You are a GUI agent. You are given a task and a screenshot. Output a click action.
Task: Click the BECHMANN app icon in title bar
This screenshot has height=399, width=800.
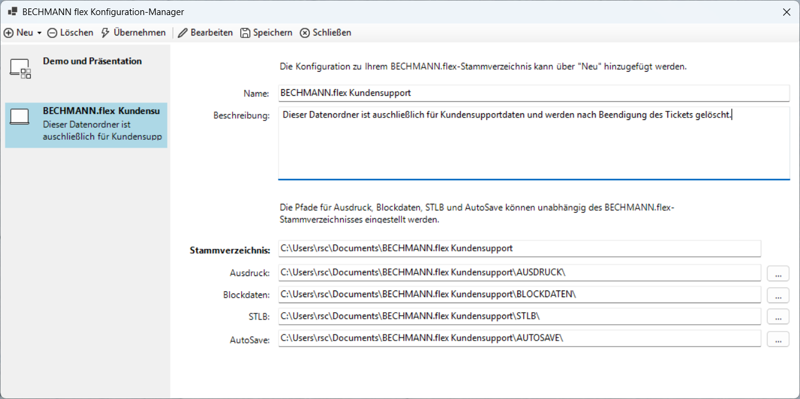coord(12,11)
